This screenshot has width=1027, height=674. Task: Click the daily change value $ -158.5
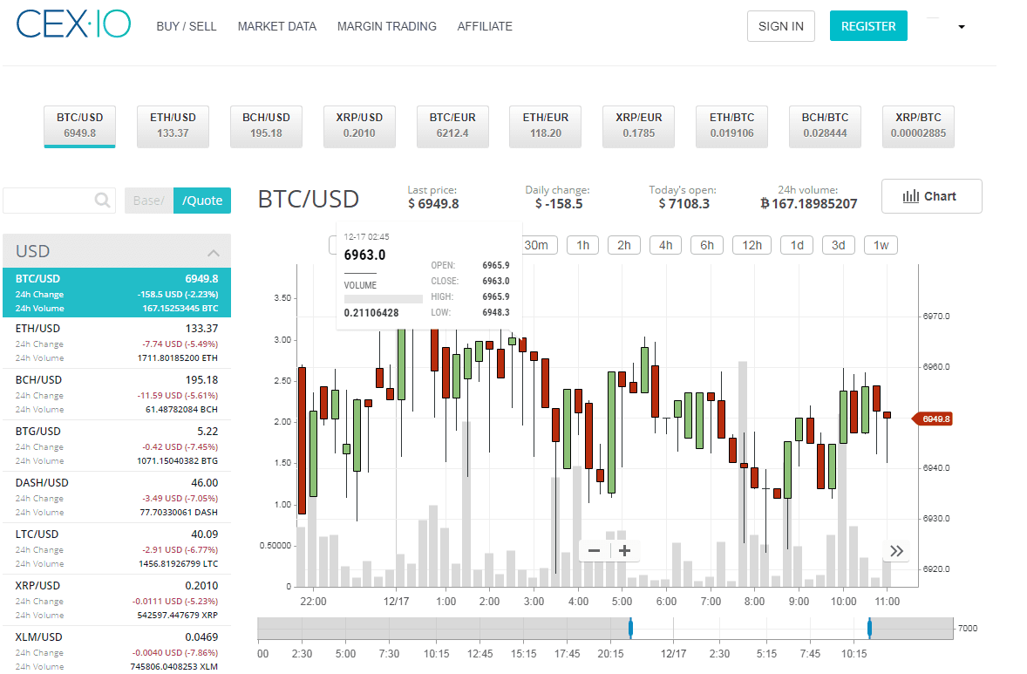click(x=559, y=204)
